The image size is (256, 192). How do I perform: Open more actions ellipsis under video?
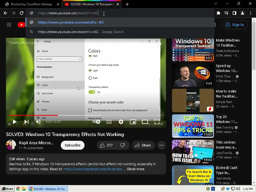coord(161,145)
